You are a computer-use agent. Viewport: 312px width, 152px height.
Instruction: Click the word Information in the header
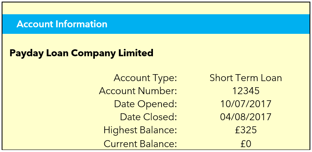tap(81, 24)
